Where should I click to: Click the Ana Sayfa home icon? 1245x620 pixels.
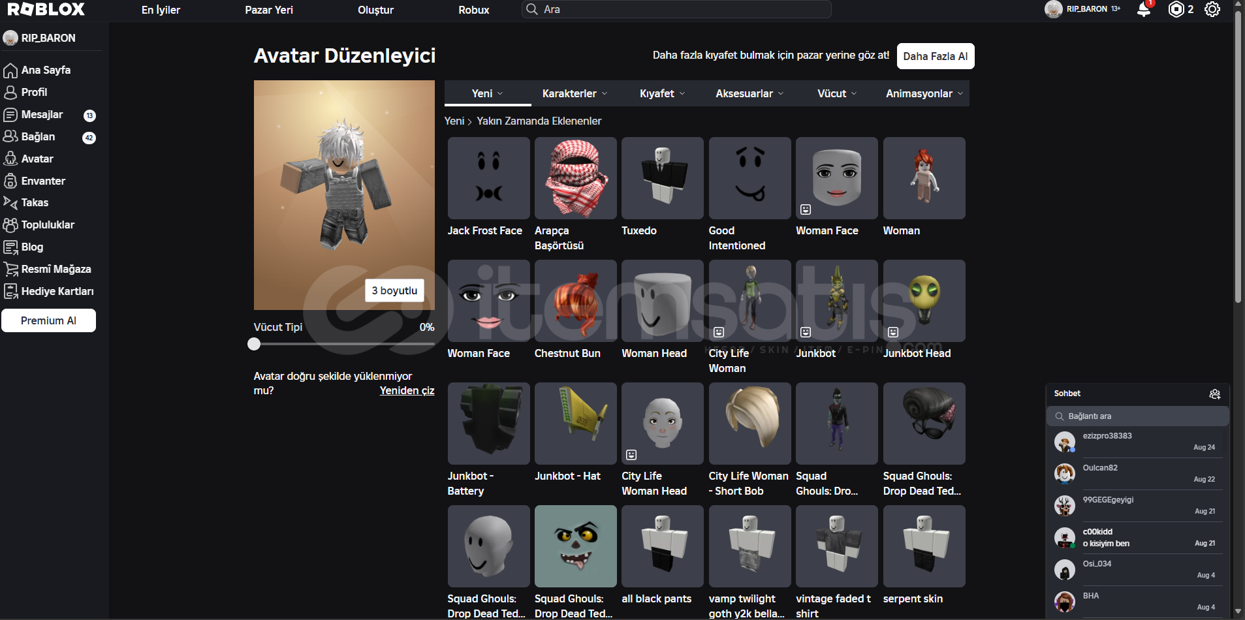[x=10, y=70]
